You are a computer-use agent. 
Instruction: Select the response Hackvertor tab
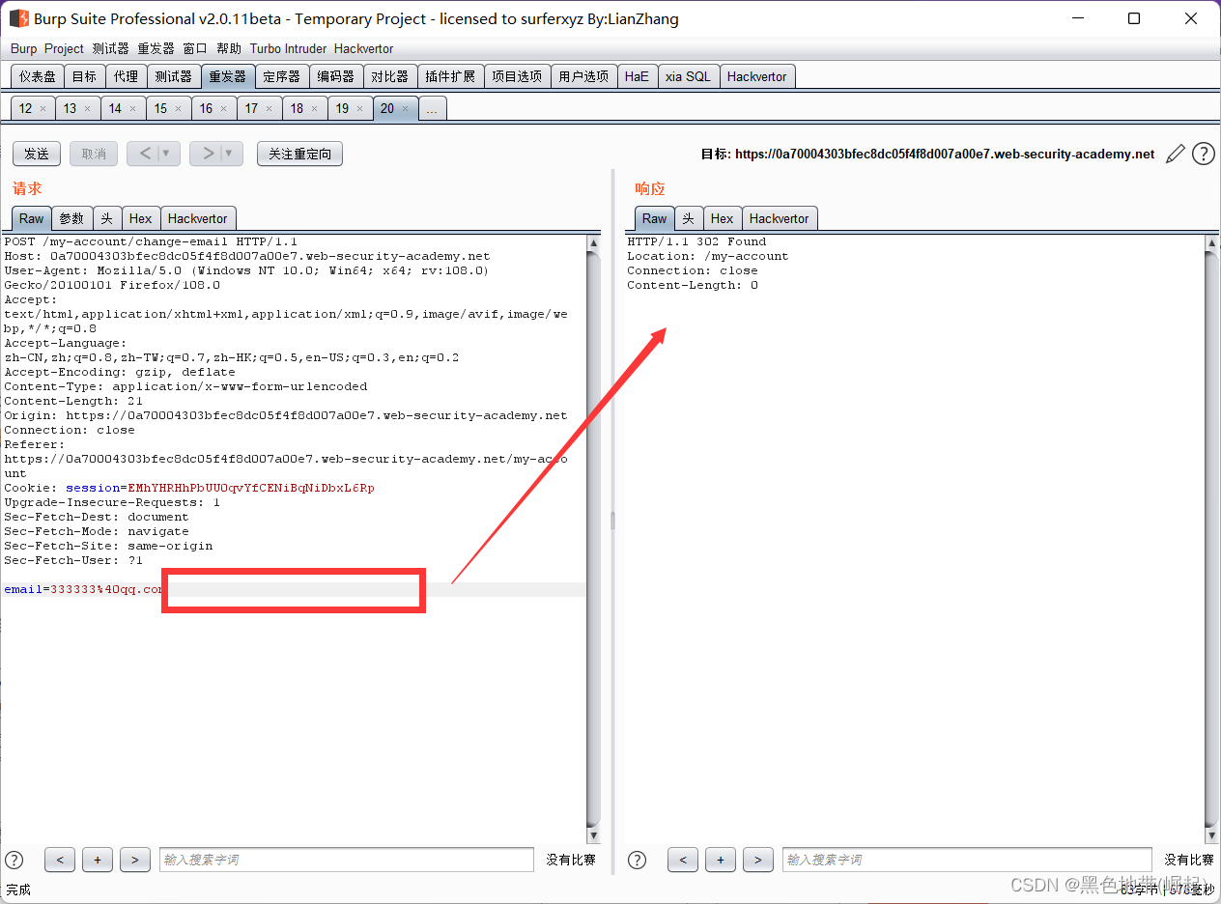tap(780, 218)
